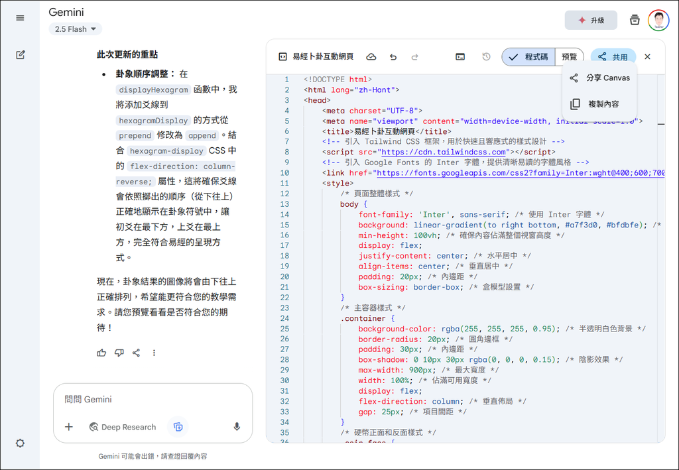Click the <!DOCTYPE html> code line
Image resolution: width=679 pixels, height=470 pixels.
338,79
